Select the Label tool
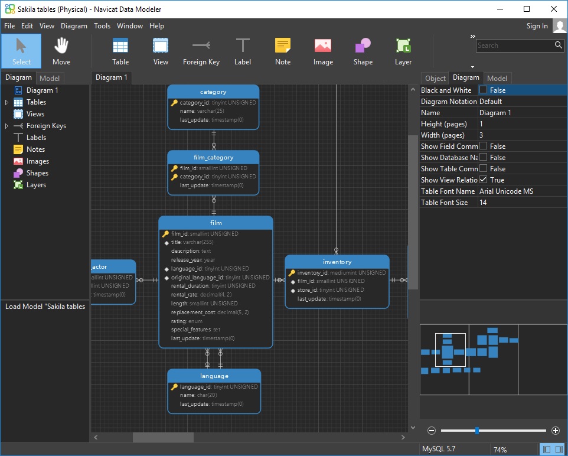Screen dimensions: 568x456 pos(243,51)
